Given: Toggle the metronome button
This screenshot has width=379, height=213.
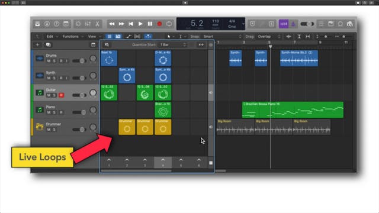Looking at the screenshot, I should 293,24.
